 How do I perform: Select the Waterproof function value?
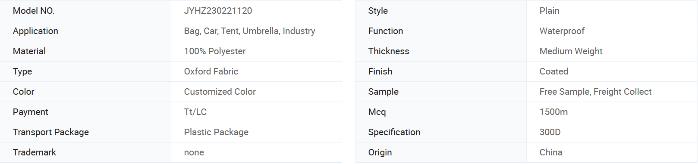pyautogui.click(x=562, y=31)
